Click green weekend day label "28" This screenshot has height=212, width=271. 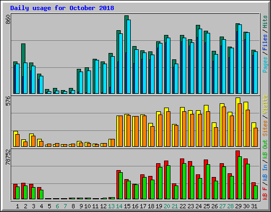point(230,206)
